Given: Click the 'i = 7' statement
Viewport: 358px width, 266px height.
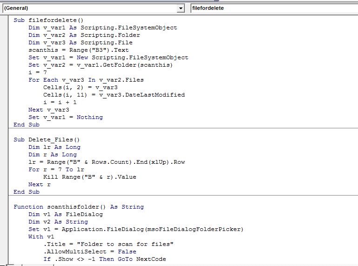Looking at the screenshot, I should pyautogui.click(x=38, y=72).
